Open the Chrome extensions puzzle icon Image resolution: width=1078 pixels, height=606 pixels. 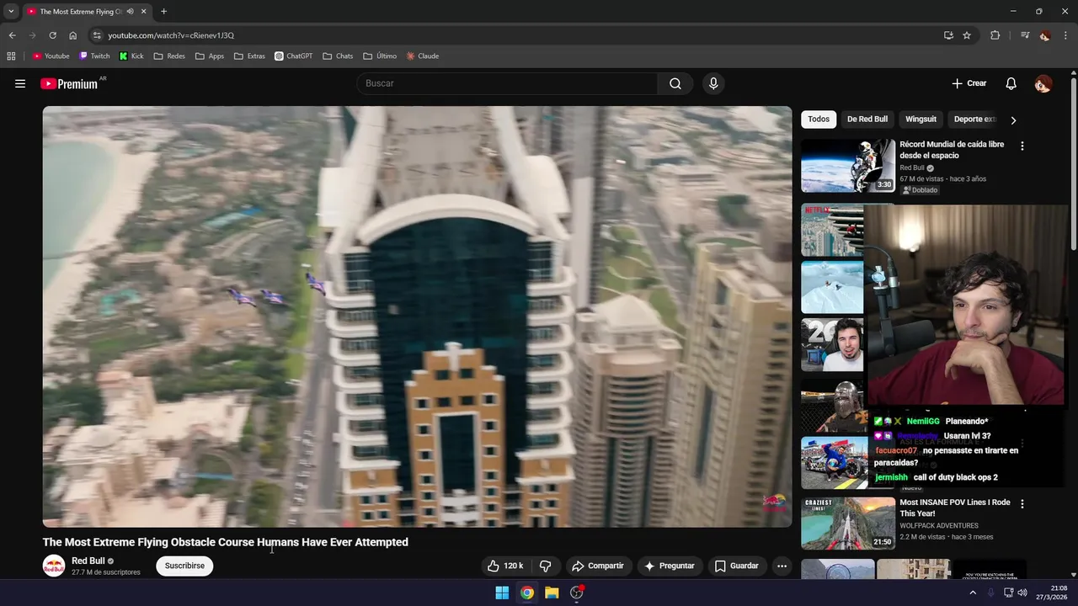tap(995, 35)
